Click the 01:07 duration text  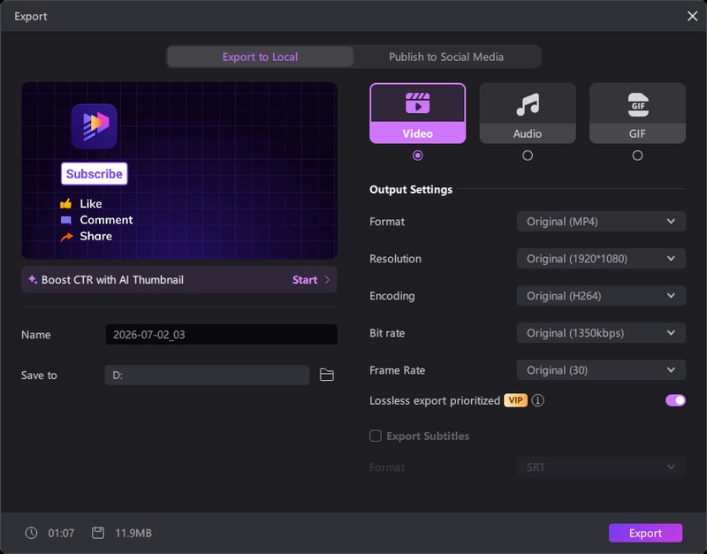click(x=61, y=534)
